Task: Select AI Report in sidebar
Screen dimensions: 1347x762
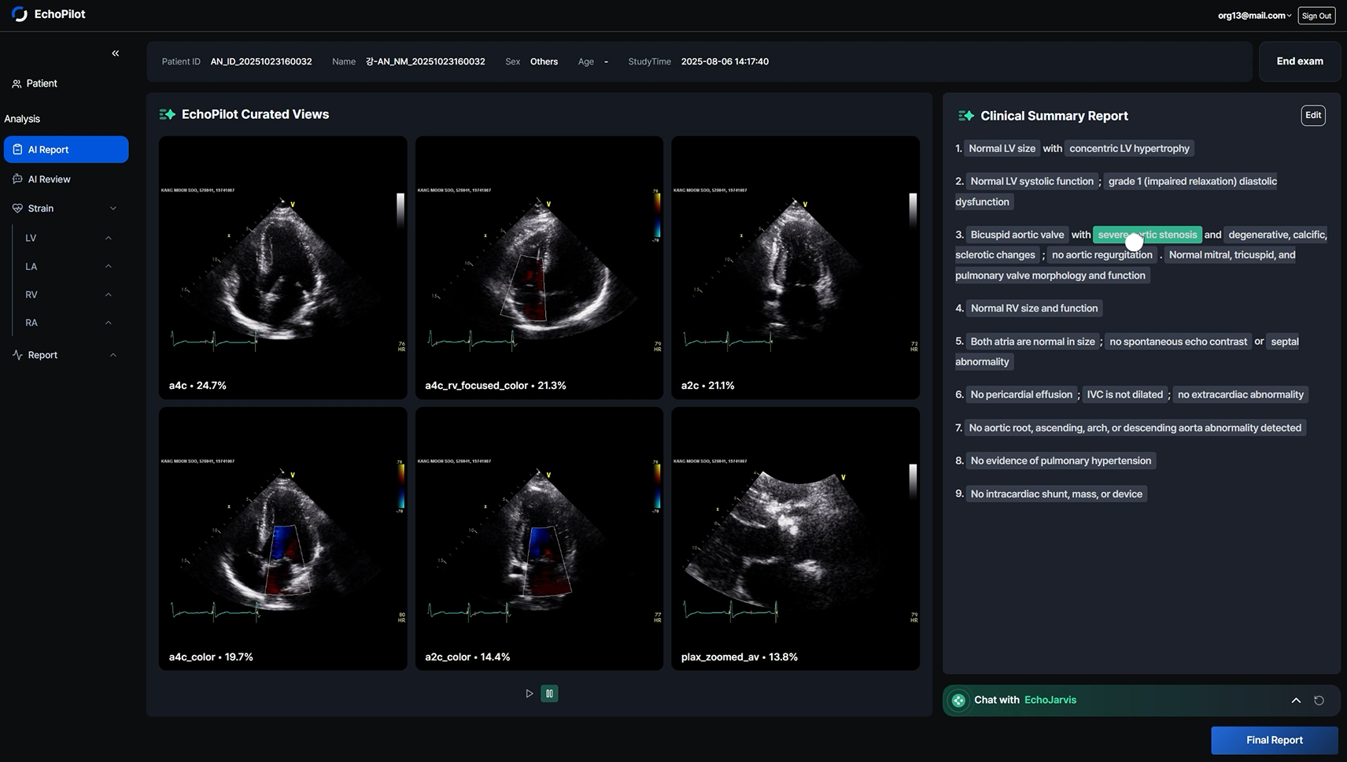Action: point(66,150)
